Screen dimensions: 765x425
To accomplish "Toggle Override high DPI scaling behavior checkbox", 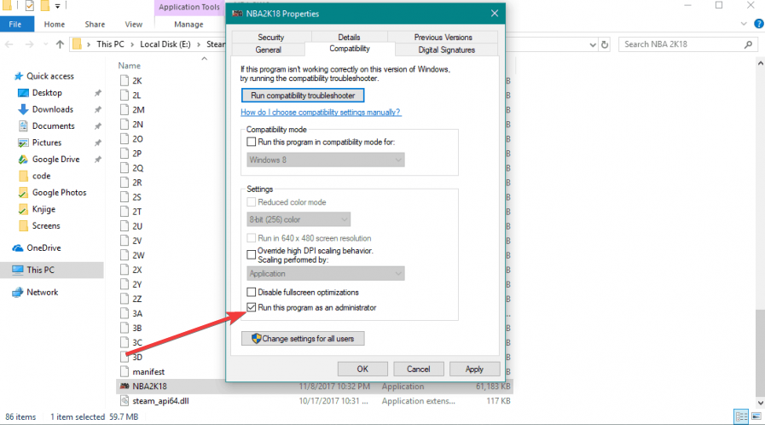I will click(x=252, y=254).
